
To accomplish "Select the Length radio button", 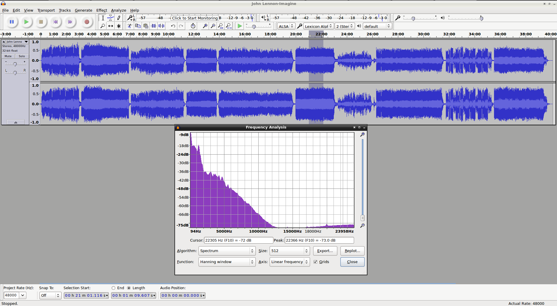I will coord(129,288).
